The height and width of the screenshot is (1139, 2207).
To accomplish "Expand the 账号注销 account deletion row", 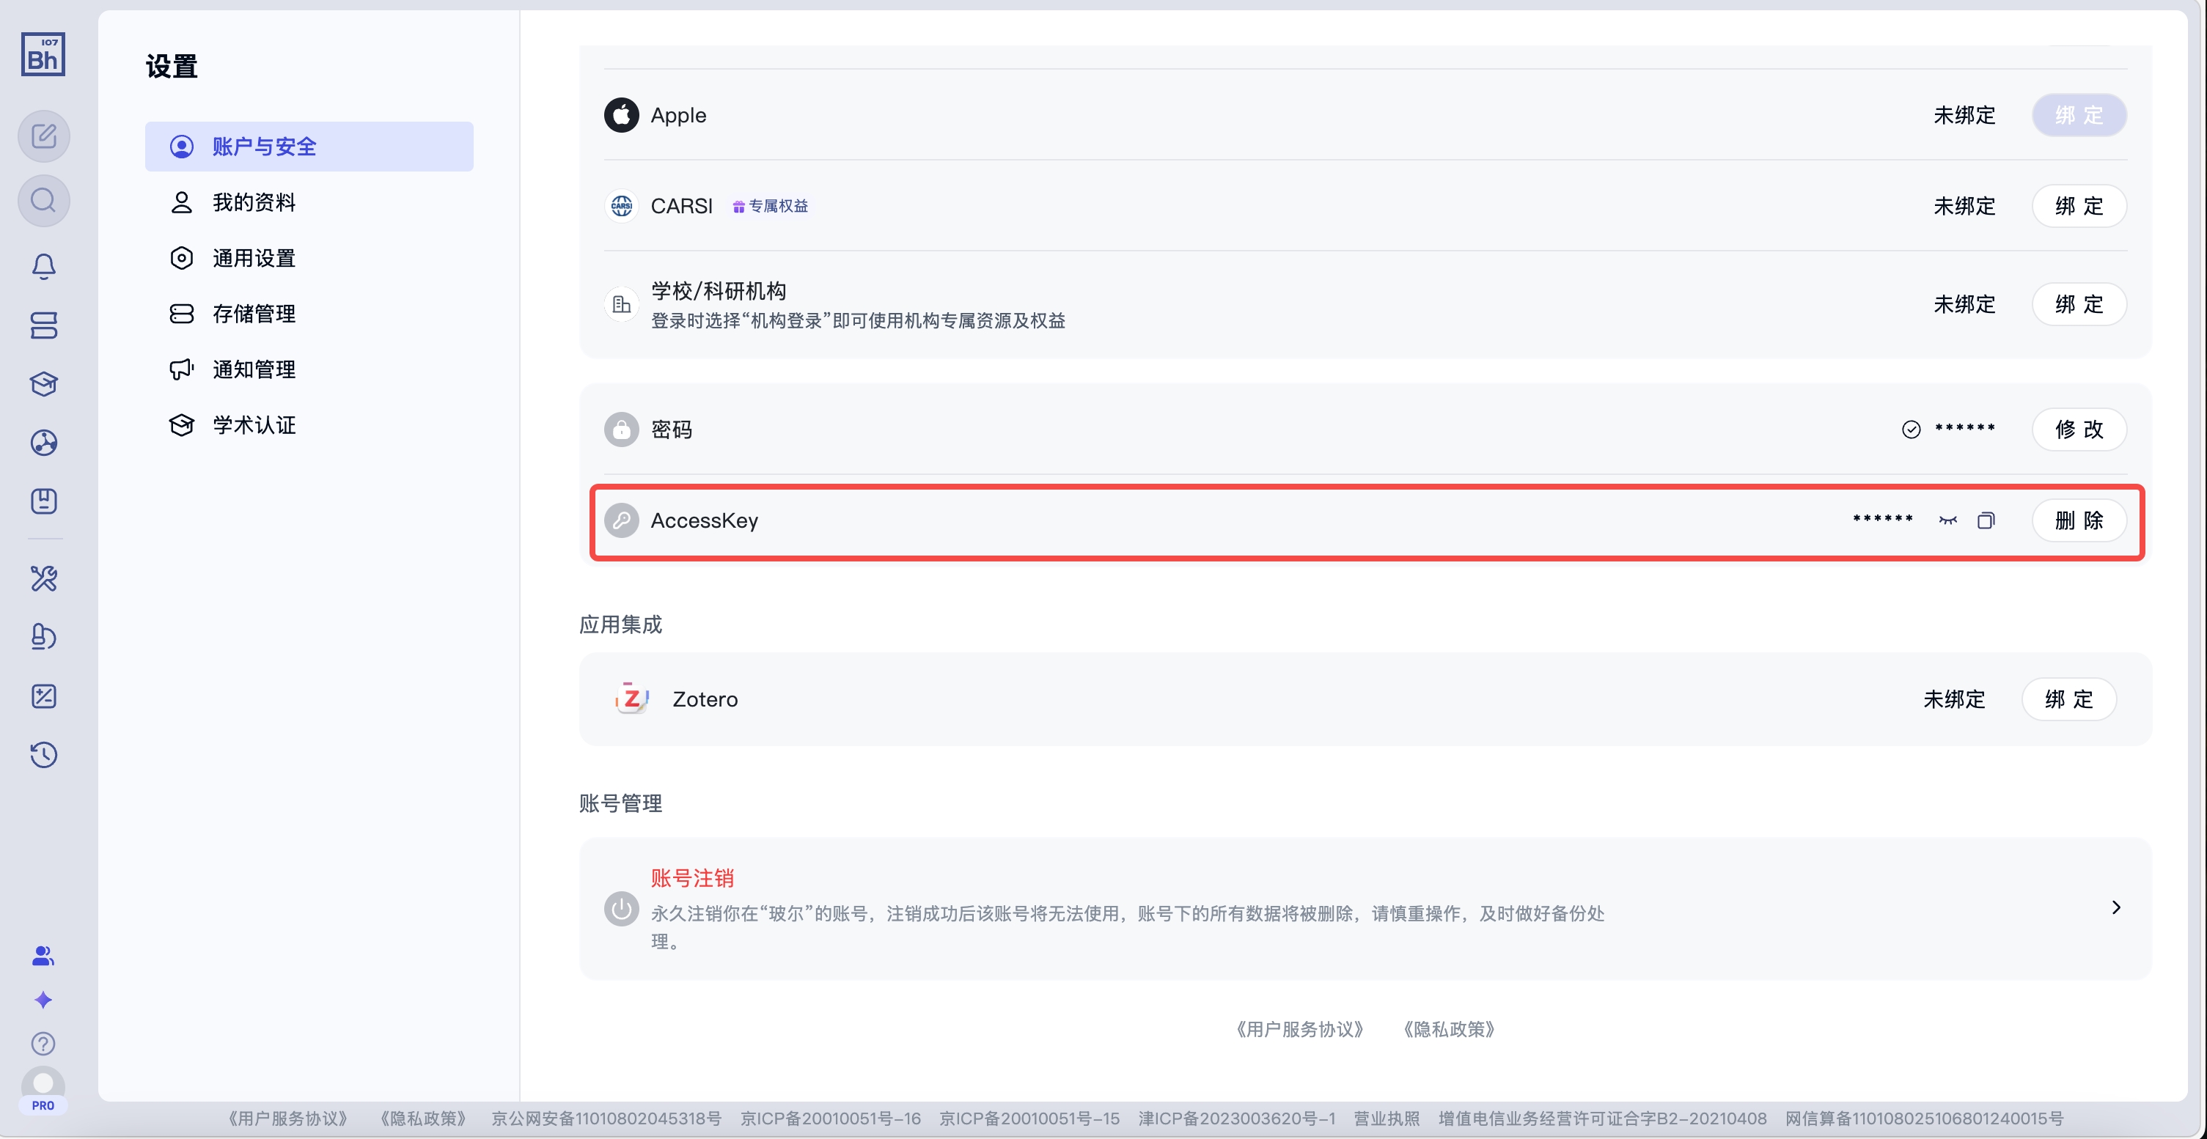I will (x=2116, y=907).
